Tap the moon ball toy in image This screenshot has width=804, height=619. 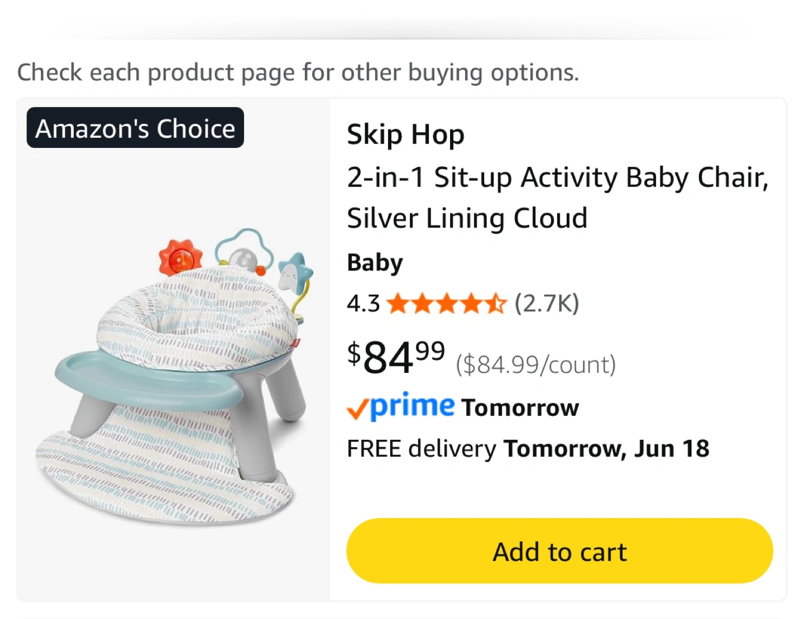(243, 258)
